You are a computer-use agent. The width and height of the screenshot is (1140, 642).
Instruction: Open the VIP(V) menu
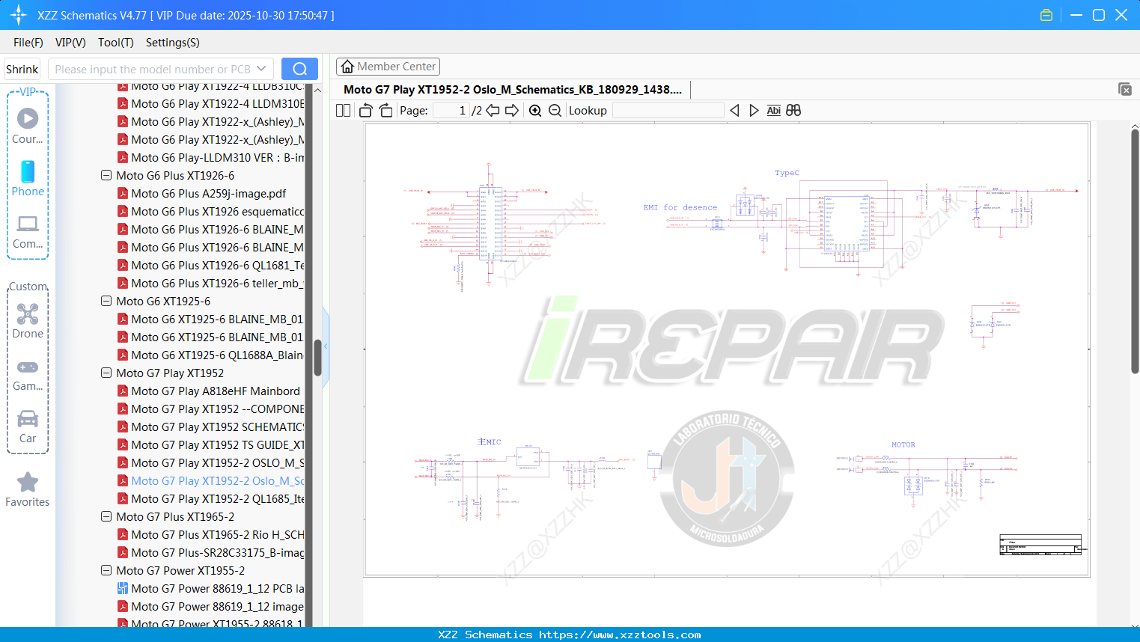(70, 43)
